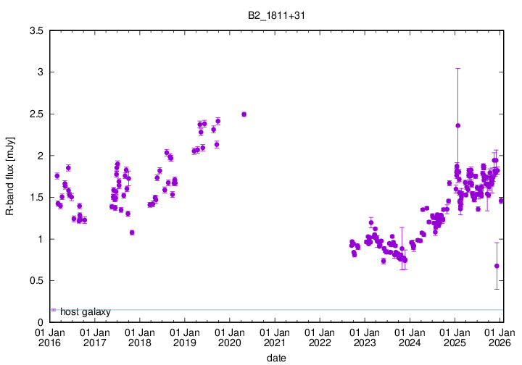Click the R-band flux y-axis label

click(x=9, y=176)
